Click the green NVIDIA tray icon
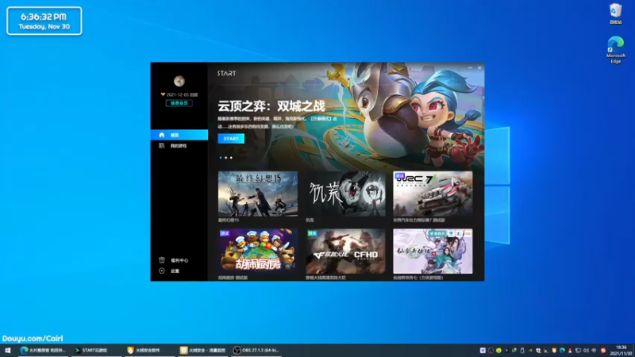This screenshot has height=357, width=635. (530, 351)
